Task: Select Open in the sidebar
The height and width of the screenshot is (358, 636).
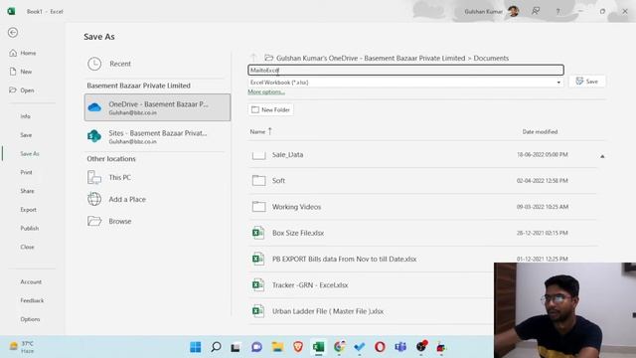Action: [22, 90]
